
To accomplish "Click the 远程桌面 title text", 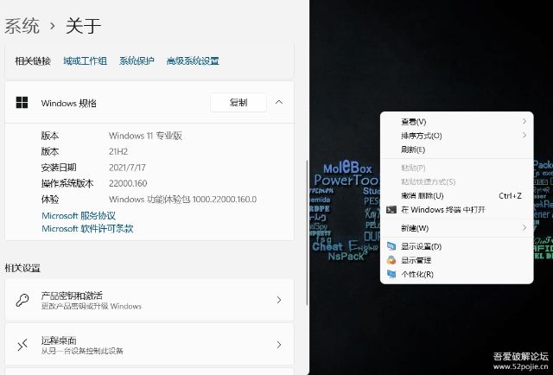I will pyautogui.click(x=59, y=340).
